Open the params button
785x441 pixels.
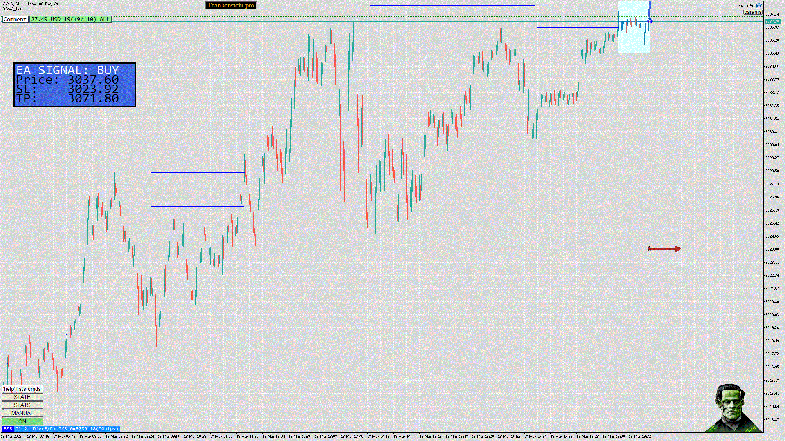[x=752, y=12]
